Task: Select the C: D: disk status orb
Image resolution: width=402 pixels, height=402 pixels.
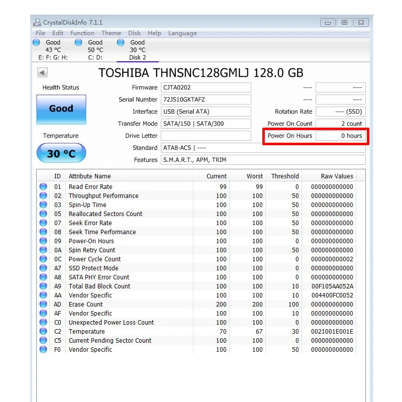Action: click(78, 43)
